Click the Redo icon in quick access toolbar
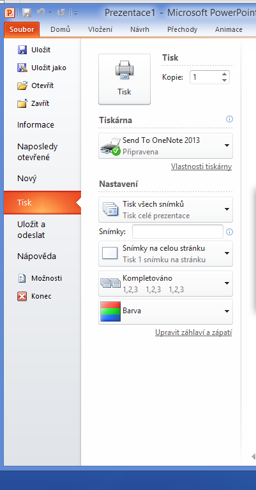Viewport: 256px width, 490px height. pyautogui.click(x=61, y=13)
